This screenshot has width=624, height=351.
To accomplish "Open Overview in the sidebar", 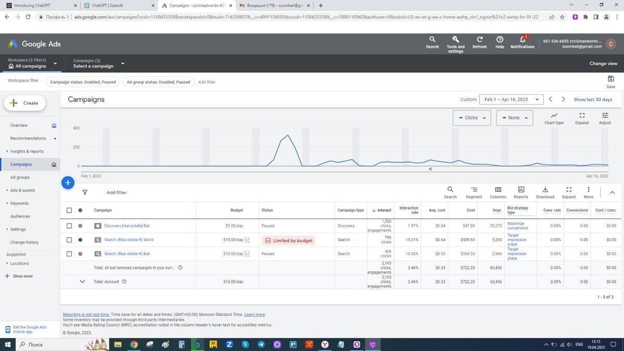I will (19, 125).
